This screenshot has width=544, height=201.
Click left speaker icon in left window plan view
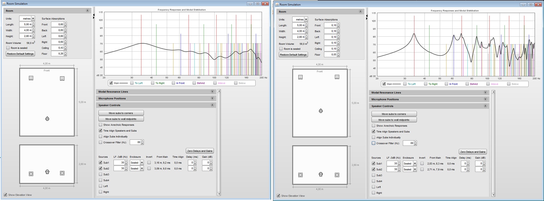[x=31, y=78]
